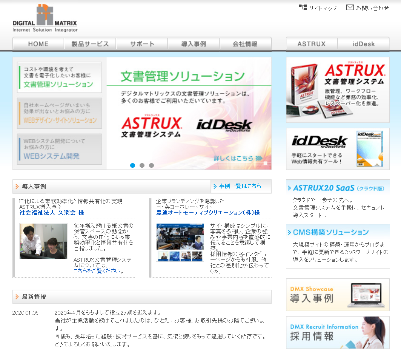
Task: Click the orange arrow beside 導入事例 heading
Action: tap(17, 186)
